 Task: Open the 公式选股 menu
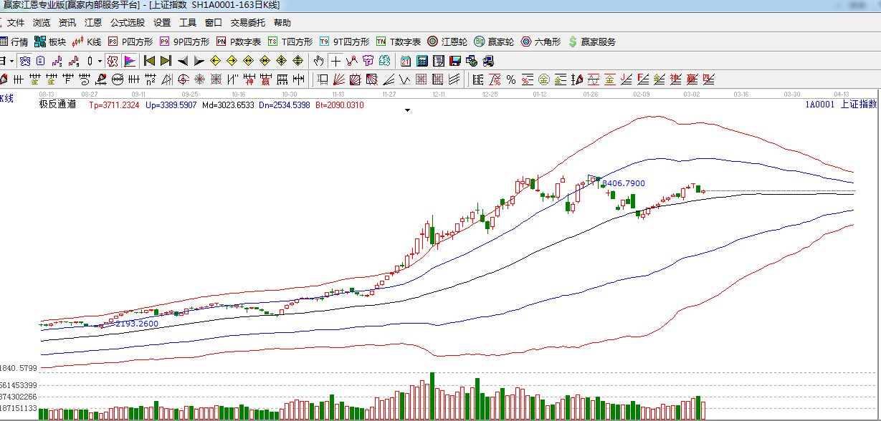(x=127, y=23)
